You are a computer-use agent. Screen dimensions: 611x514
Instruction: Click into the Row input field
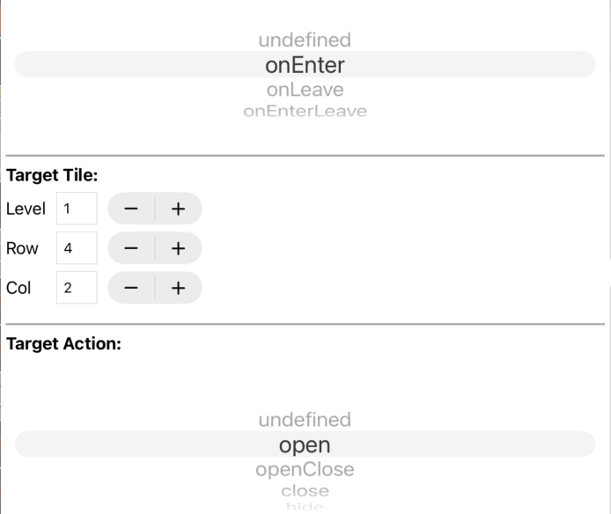pos(77,248)
